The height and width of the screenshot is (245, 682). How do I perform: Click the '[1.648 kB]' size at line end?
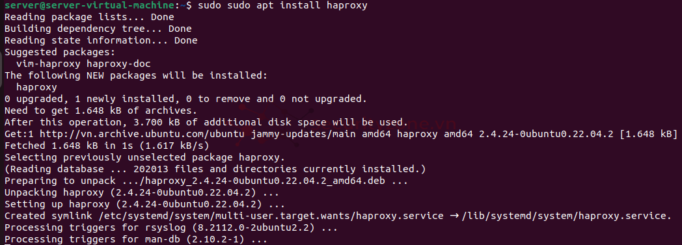(x=649, y=135)
